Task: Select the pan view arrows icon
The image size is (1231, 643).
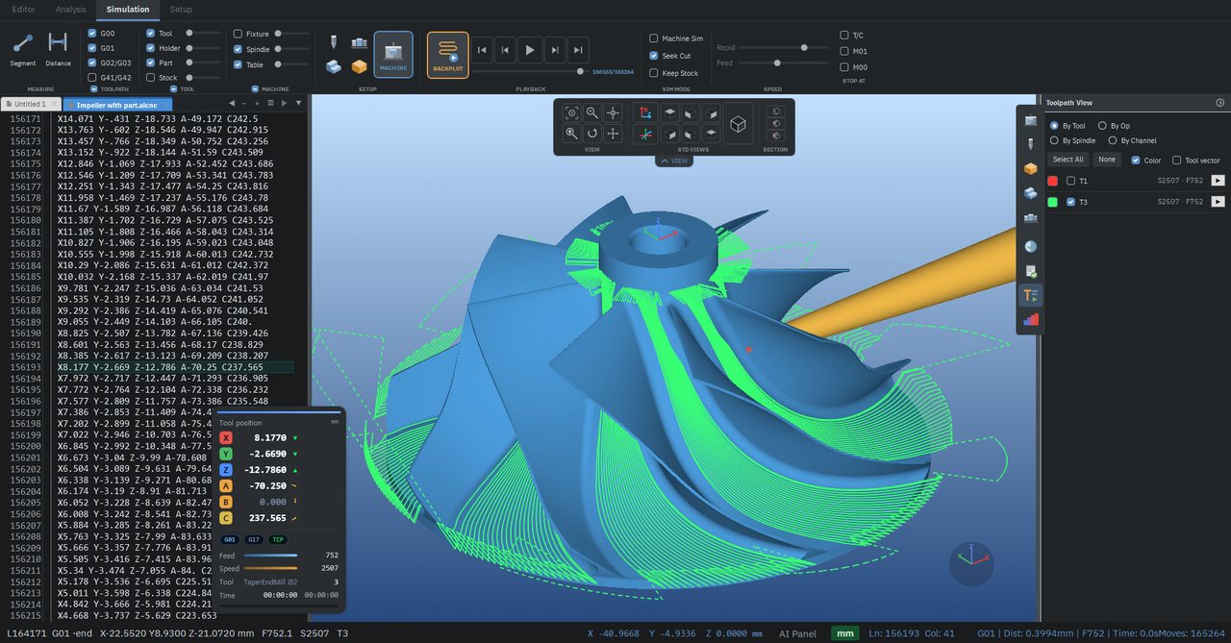Action: pyautogui.click(x=613, y=134)
